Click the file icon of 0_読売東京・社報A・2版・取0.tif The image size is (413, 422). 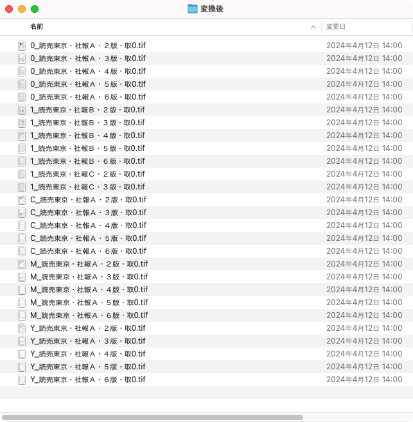(x=22, y=46)
